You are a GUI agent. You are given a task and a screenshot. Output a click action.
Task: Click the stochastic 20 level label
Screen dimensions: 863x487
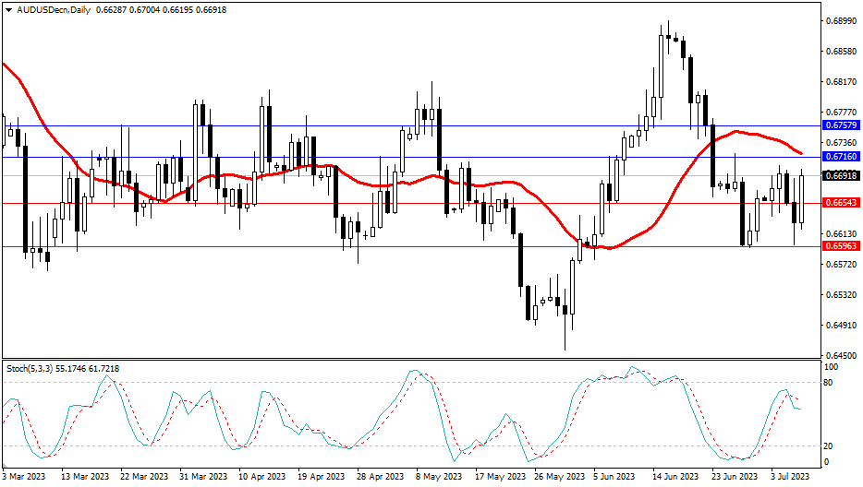[829, 446]
